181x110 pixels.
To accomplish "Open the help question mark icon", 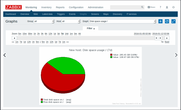I will click(x=160, y=7).
